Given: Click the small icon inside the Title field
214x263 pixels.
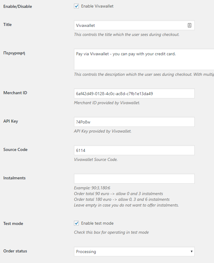Looking at the screenshot, I should coord(190,25).
